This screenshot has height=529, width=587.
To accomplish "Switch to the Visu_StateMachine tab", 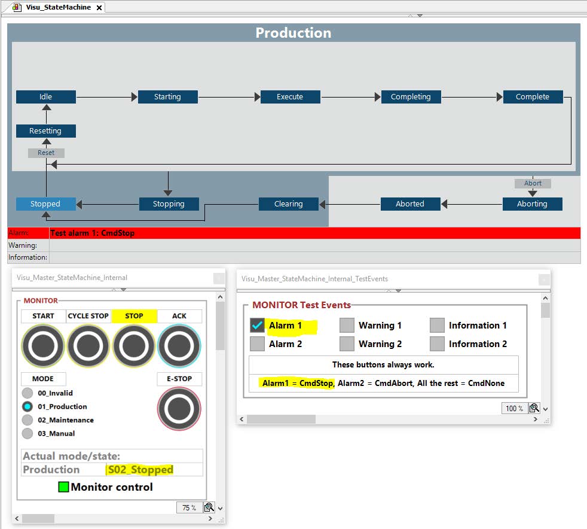I will (57, 7).
